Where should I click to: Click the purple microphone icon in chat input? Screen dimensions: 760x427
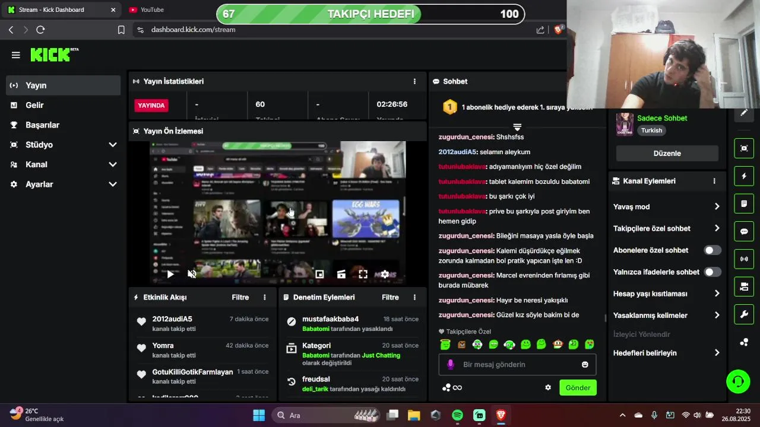click(451, 364)
